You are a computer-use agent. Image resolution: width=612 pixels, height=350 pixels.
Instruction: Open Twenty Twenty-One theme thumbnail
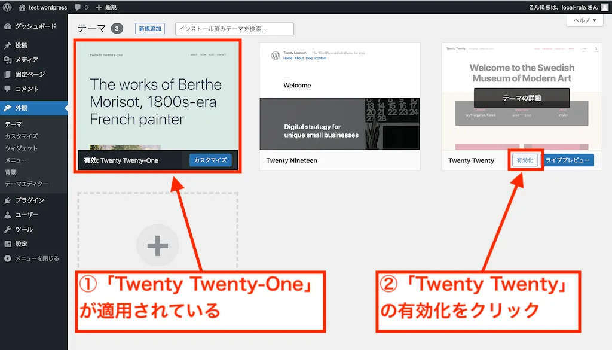(x=158, y=96)
